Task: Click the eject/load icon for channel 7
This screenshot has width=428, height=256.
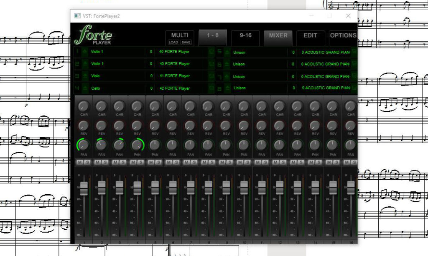Action: click(227, 77)
